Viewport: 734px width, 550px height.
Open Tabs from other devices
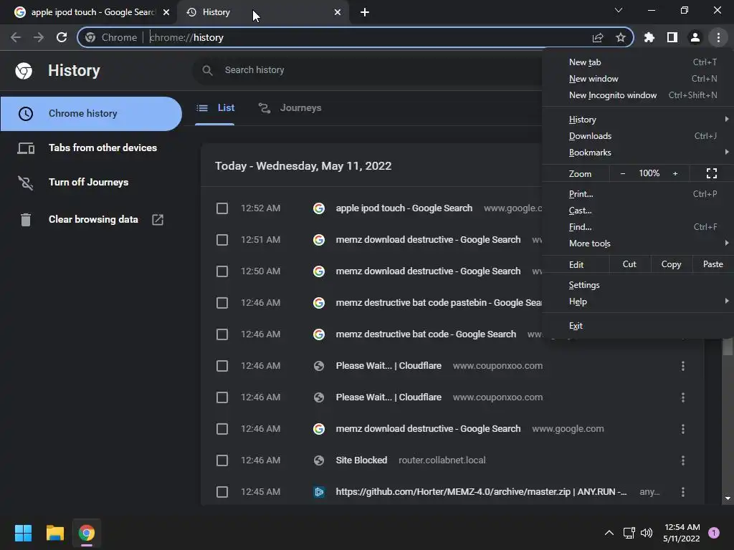pyautogui.click(x=91, y=148)
